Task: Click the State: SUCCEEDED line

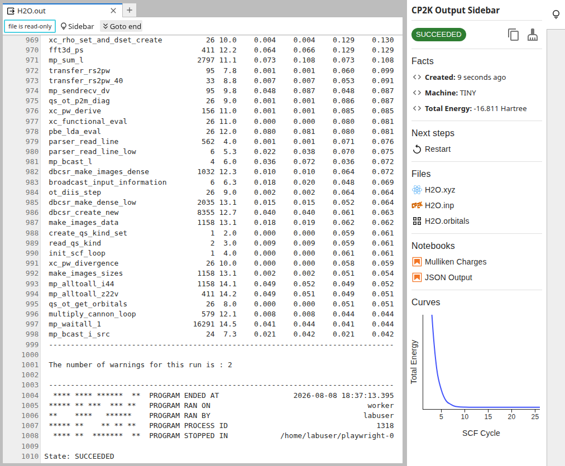Action: click(79, 457)
